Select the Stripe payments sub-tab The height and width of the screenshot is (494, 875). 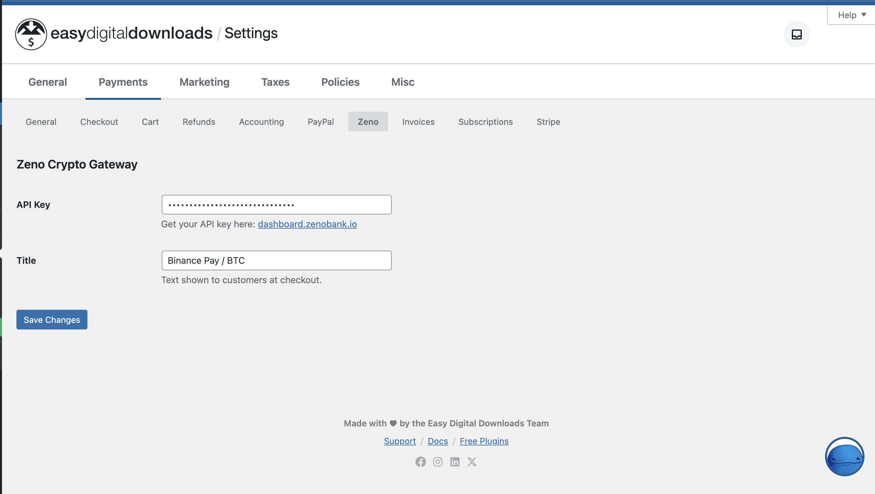click(548, 122)
